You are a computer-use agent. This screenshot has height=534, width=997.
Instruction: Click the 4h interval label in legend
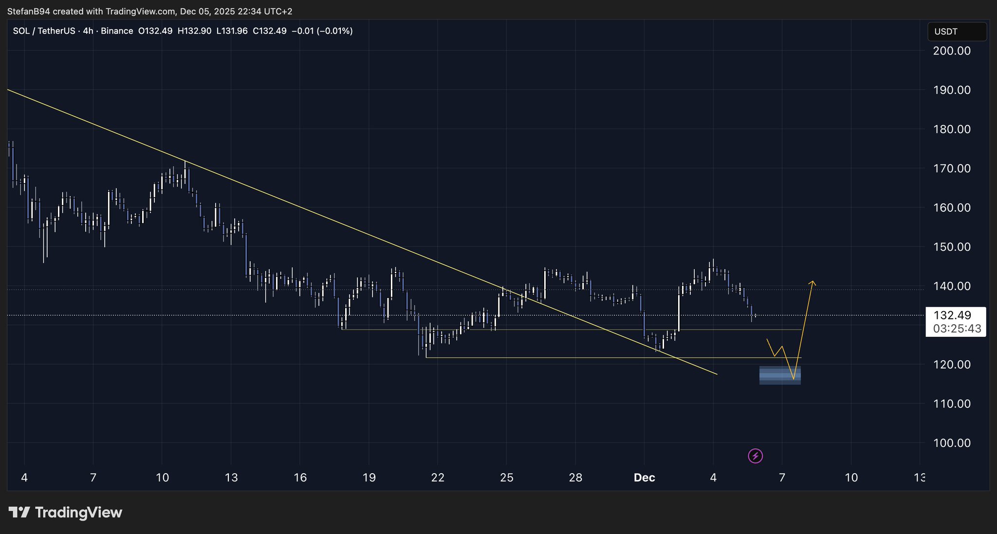(88, 31)
